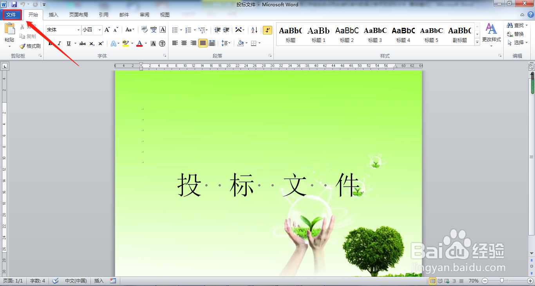The image size is (535, 286).
Task: Apply yellow text highlight color
Action: click(x=125, y=43)
